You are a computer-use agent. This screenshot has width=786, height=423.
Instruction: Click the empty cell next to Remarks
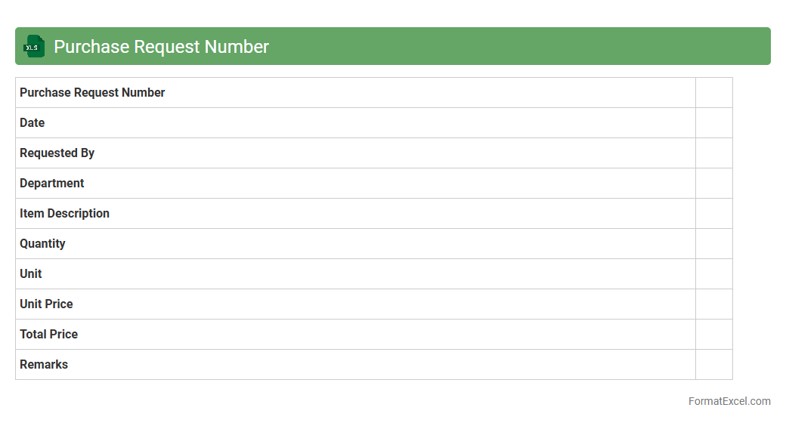[x=713, y=364]
